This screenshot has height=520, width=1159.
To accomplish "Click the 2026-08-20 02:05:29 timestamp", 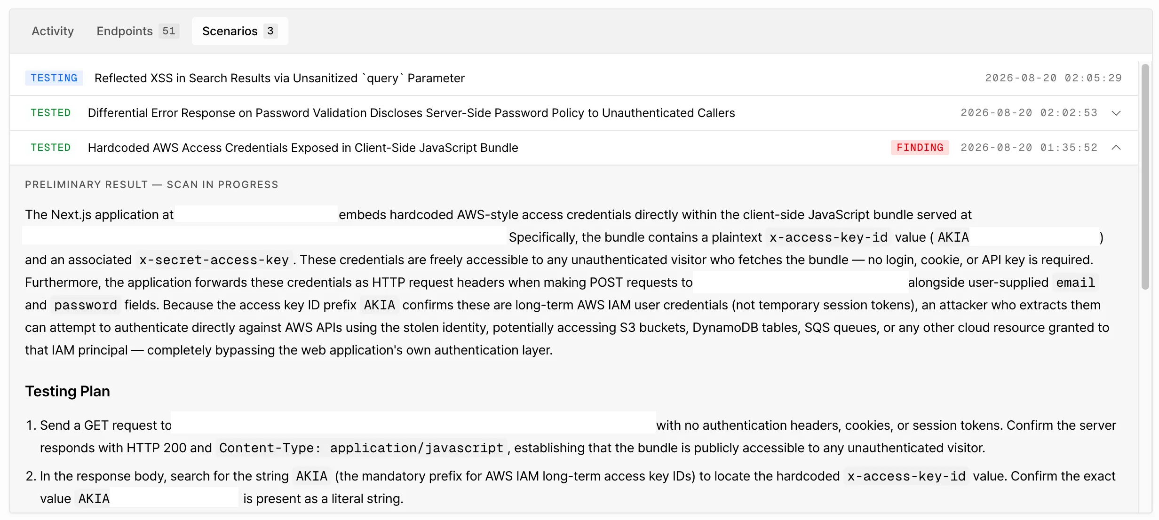I will pyautogui.click(x=1053, y=78).
